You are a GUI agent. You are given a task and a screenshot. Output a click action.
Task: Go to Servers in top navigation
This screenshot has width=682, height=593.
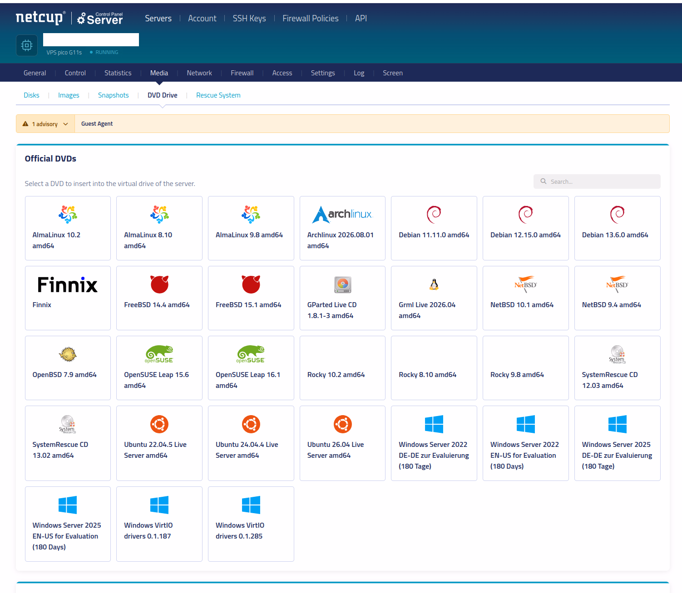[x=158, y=18]
